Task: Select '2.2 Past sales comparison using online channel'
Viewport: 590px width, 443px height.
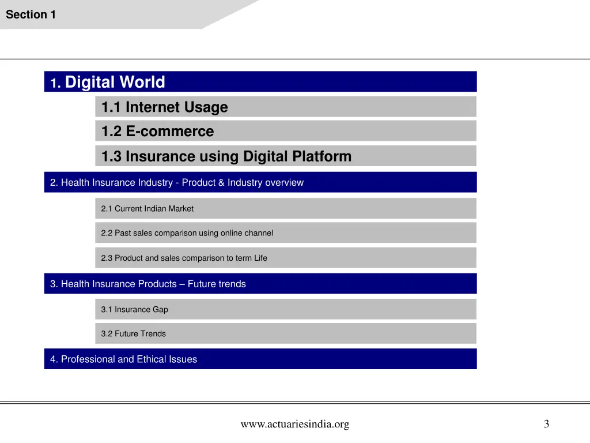Action: (286, 233)
